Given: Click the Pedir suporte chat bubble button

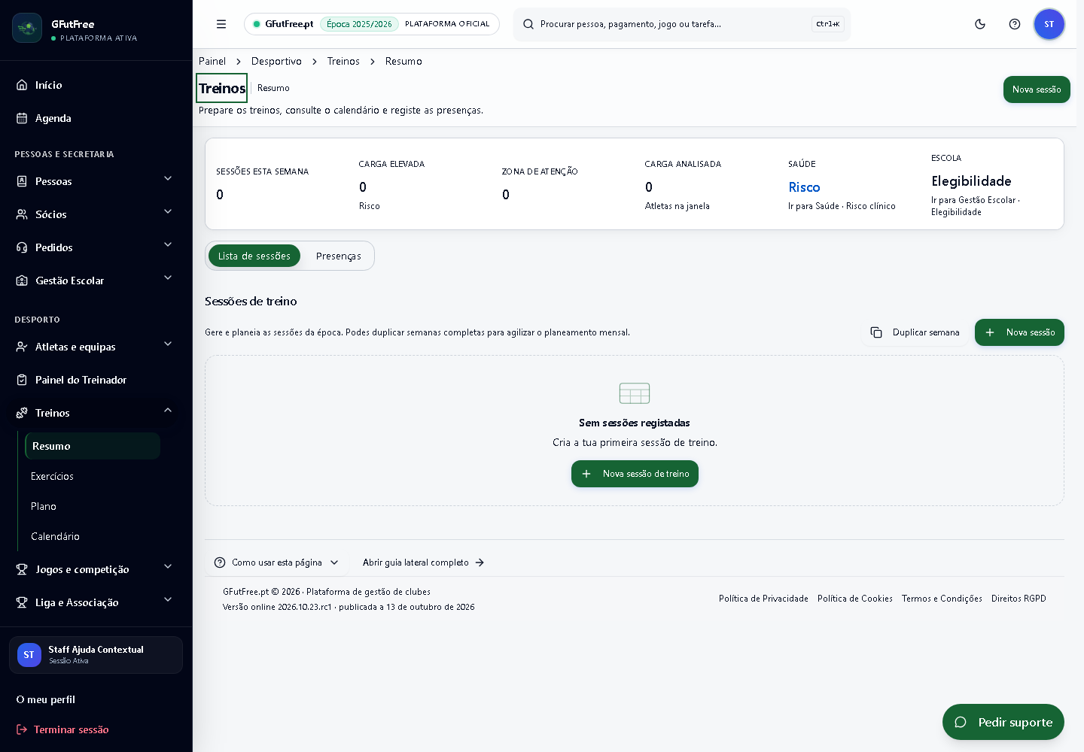Looking at the screenshot, I should point(1003,722).
